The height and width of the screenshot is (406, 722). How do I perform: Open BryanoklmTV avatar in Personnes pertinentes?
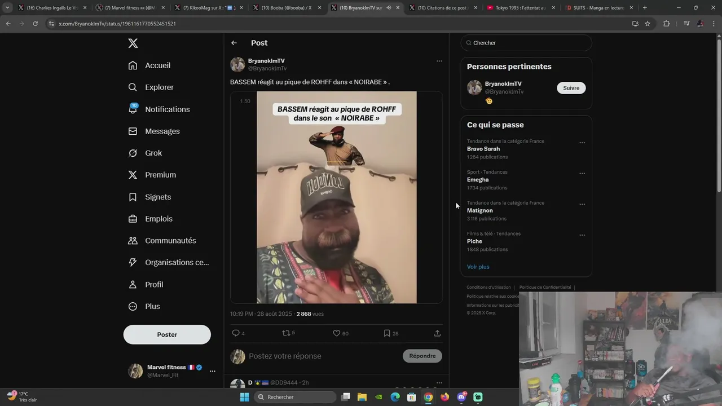point(474,87)
